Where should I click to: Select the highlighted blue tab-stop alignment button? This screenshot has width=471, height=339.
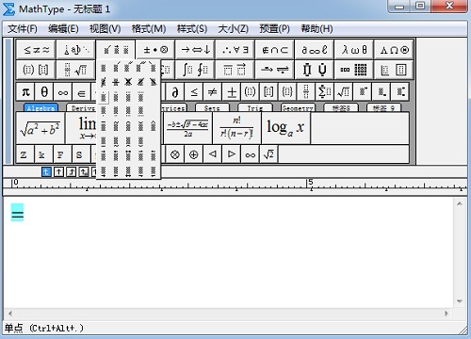46,171
